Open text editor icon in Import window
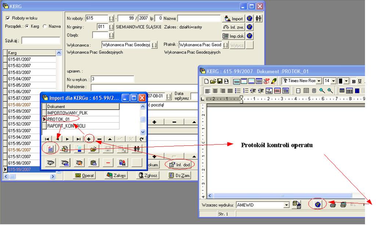The image size is (376, 225). pyautogui.click(x=50, y=149)
